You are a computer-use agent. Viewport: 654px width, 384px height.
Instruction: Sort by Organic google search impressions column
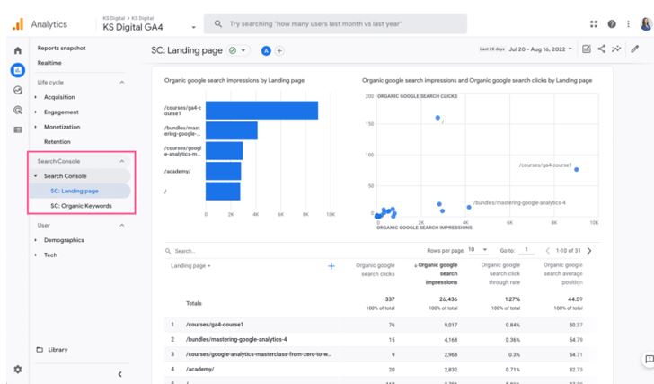point(436,273)
